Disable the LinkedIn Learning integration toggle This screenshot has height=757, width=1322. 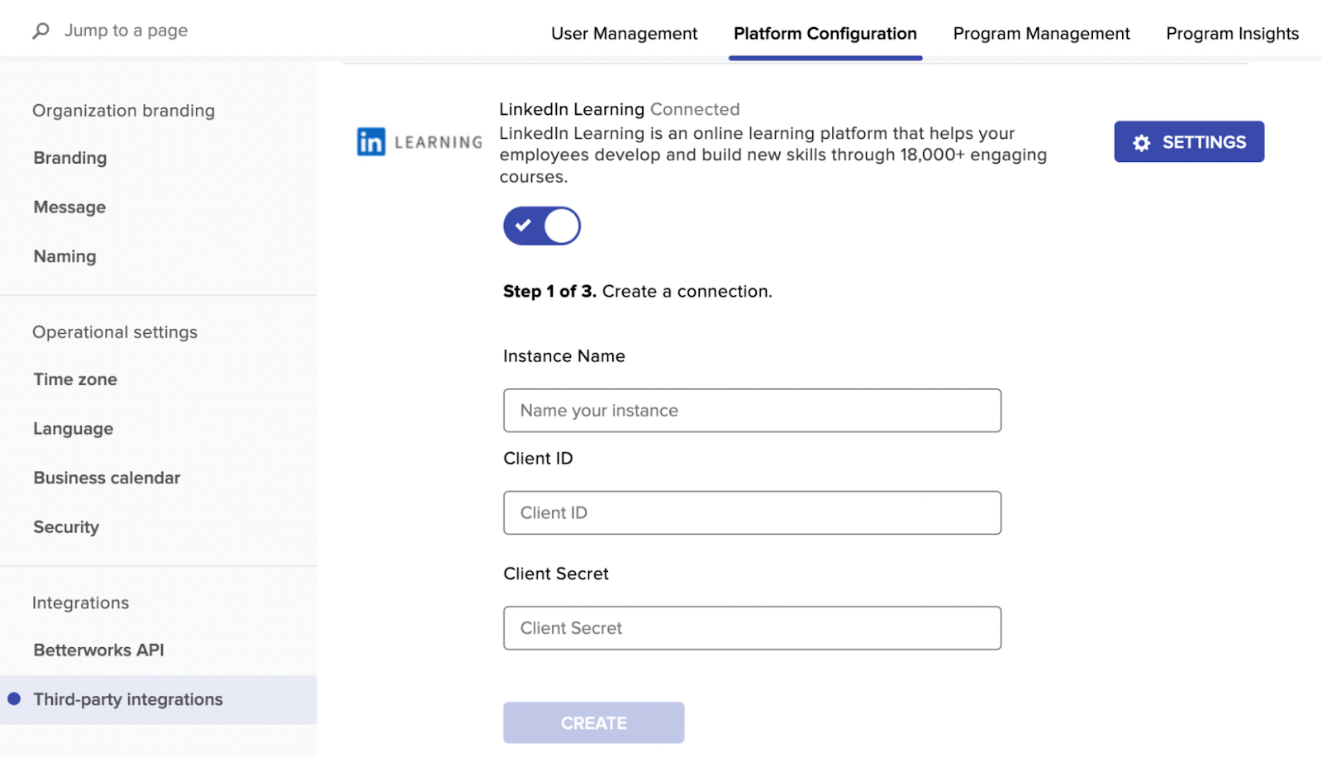pyautogui.click(x=542, y=226)
